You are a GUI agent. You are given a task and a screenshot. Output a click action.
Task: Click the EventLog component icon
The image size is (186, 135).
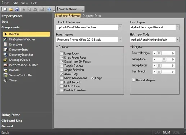tap(5, 45)
